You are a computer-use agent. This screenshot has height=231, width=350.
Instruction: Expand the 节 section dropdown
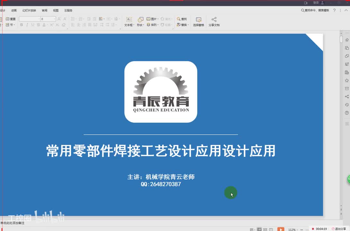(x=10, y=25)
